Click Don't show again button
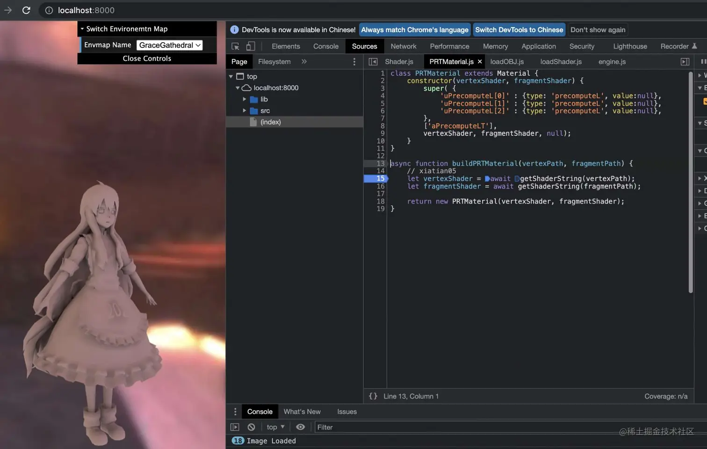This screenshot has height=449, width=707. click(x=598, y=29)
